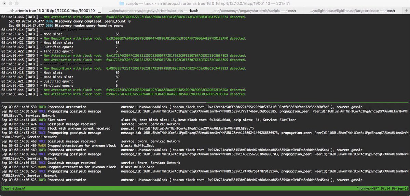Click the attestation line timestamped 02:14:36.444
The height and width of the screenshot is (196, 410).
[124, 90]
